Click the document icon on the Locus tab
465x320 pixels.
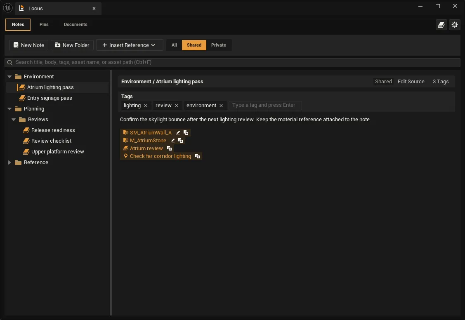pos(21,8)
